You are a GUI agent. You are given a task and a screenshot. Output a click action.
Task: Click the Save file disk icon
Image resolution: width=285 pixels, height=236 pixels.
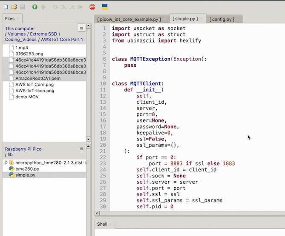pyautogui.click(x=22, y=7)
